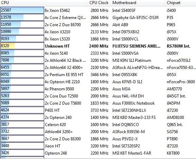196x159 pixels.
Task: Click the Intel D955XBK motherboard cell
Action: pyautogui.click(x=125, y=75)
